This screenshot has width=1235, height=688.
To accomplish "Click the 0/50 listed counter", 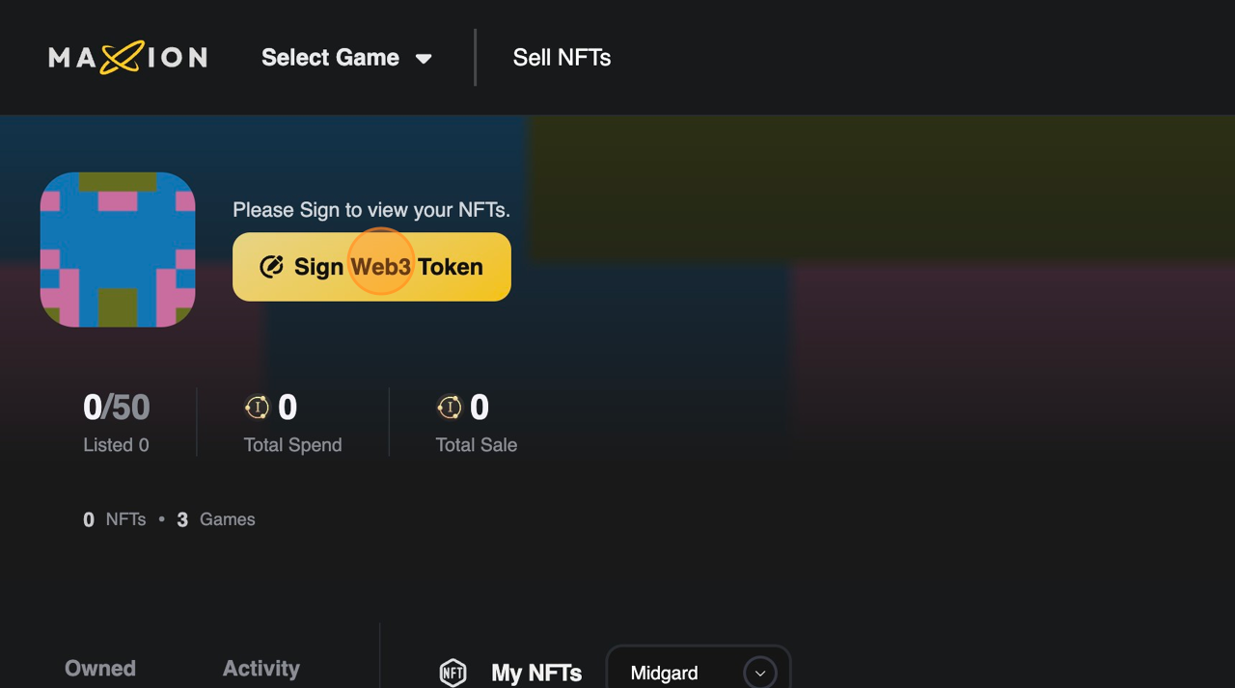I will [117, 408].
